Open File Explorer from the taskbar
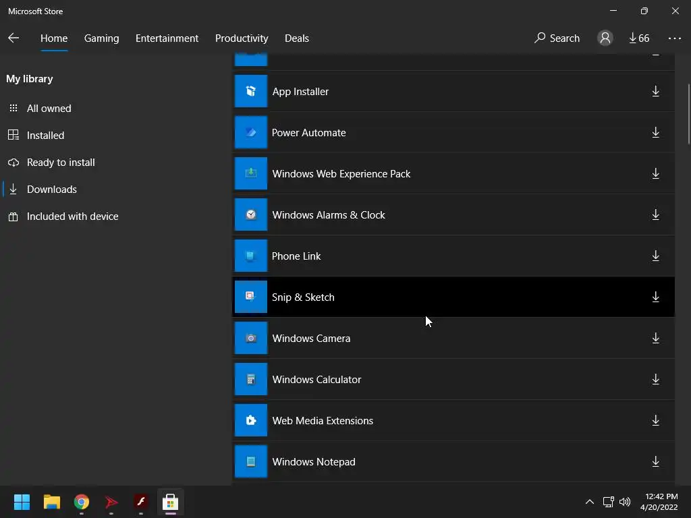691x518 pixels. tap(51, 502)
